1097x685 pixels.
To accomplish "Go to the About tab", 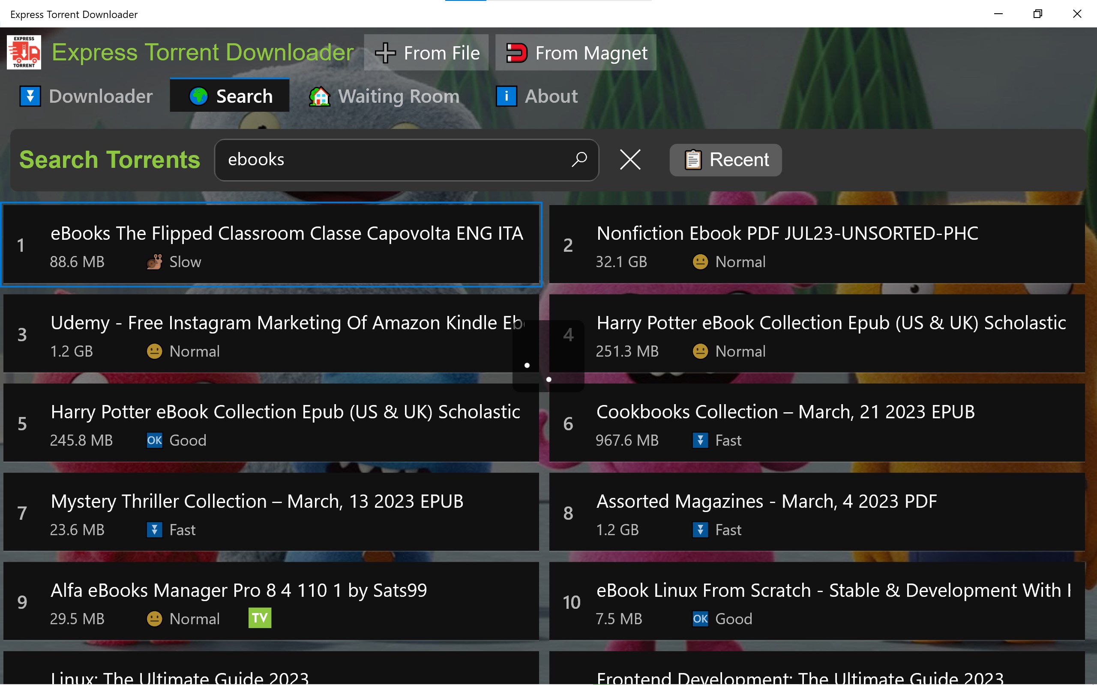I will click(537, 96).
